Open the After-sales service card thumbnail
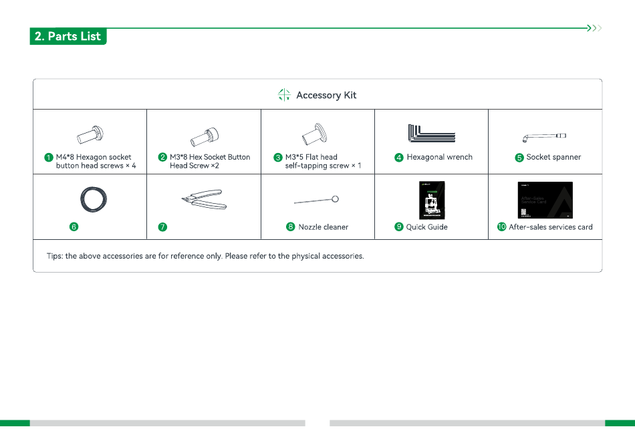Viewport: 635px width, 447px height. coord(545,200)
